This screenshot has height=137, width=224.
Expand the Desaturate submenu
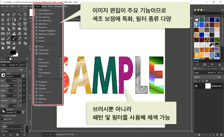pyautogui.click(x=48, y=66)
